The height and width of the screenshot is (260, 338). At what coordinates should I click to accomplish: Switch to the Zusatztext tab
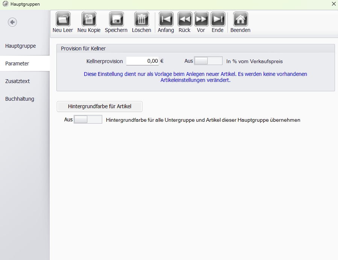click(x=25, y=81)
